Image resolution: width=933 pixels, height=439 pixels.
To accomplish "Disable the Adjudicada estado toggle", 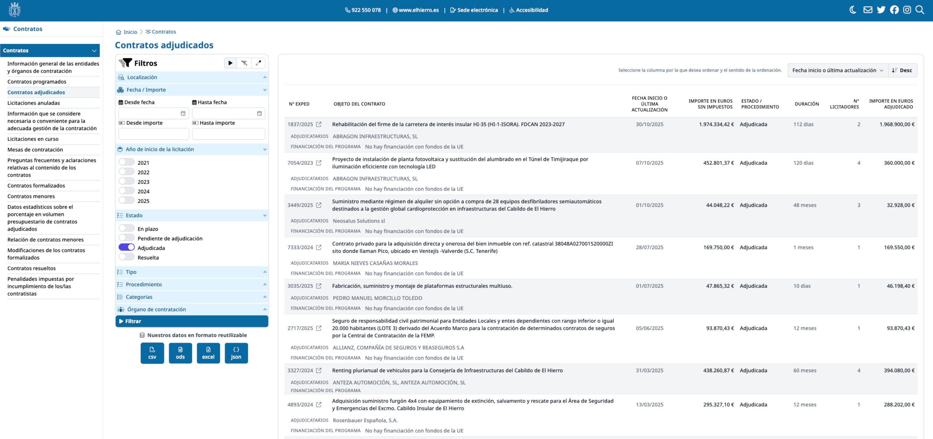I will point(127,247).
